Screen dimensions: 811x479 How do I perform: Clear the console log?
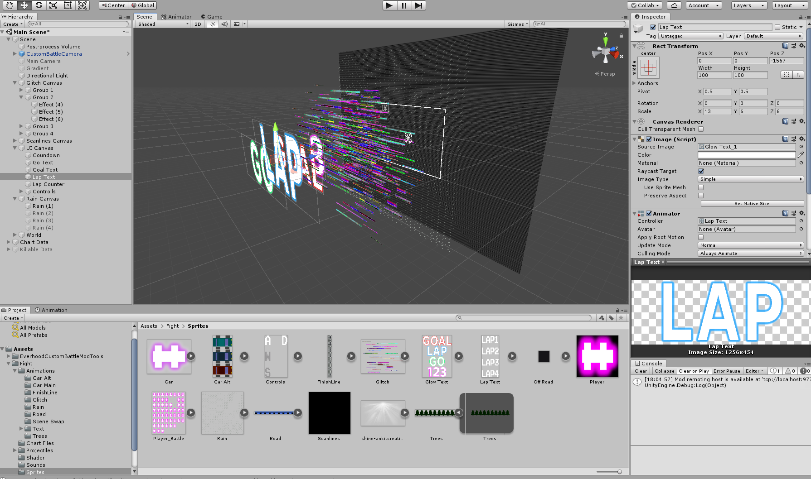coord(641,371)
